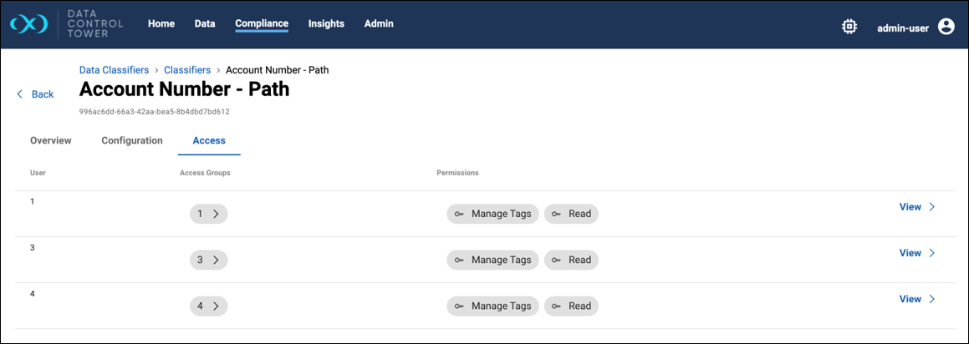Click the Data Control Tower logo
Screen dimensions: 969x344
click(28, 25)
